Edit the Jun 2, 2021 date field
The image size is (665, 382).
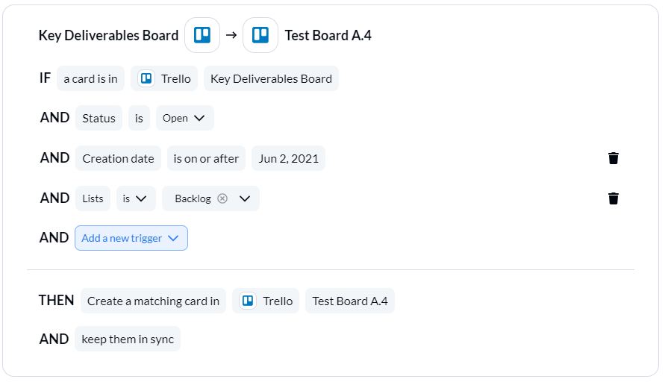coord(288,158)
